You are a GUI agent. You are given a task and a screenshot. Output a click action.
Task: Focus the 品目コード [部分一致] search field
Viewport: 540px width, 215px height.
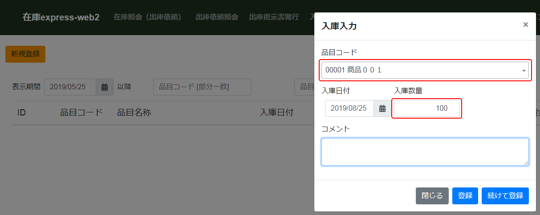[x=202, y=87]
